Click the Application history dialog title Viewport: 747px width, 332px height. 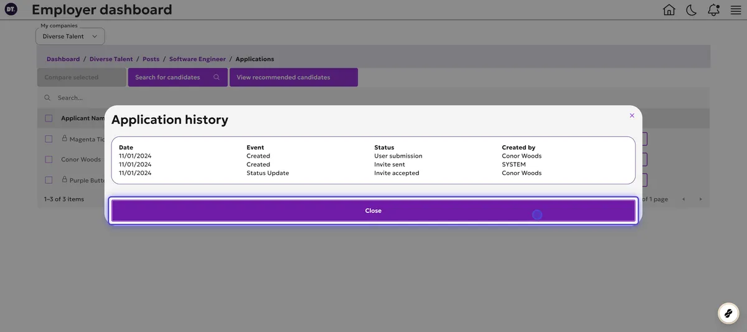pos(170,120)
